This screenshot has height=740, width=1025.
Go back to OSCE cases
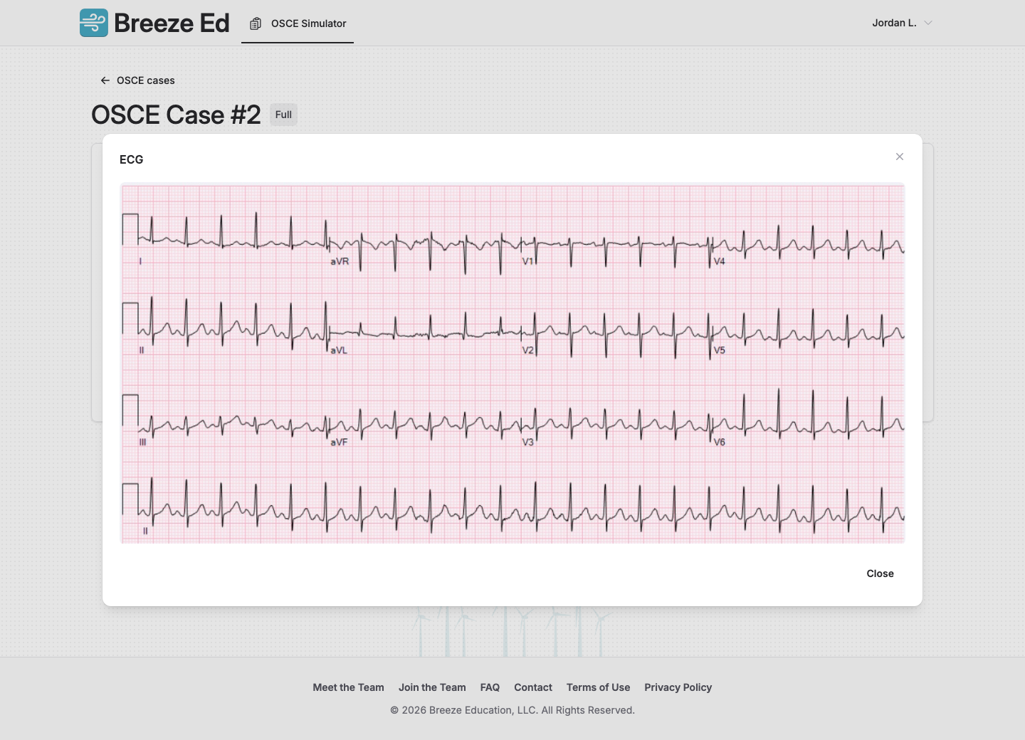137,80
